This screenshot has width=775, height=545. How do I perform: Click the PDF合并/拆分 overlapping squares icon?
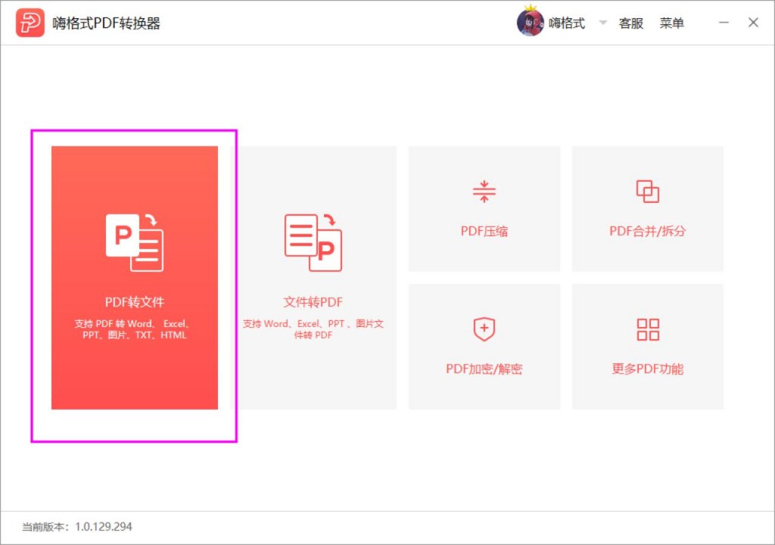pyautogui.click(x=648, y=192)
